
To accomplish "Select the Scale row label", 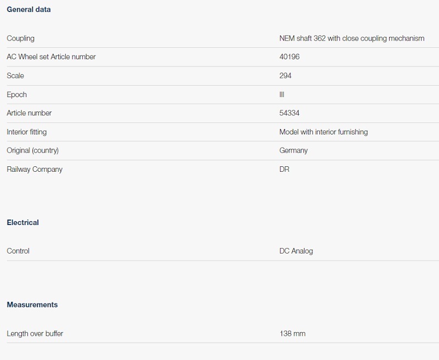I will [15, 76].
